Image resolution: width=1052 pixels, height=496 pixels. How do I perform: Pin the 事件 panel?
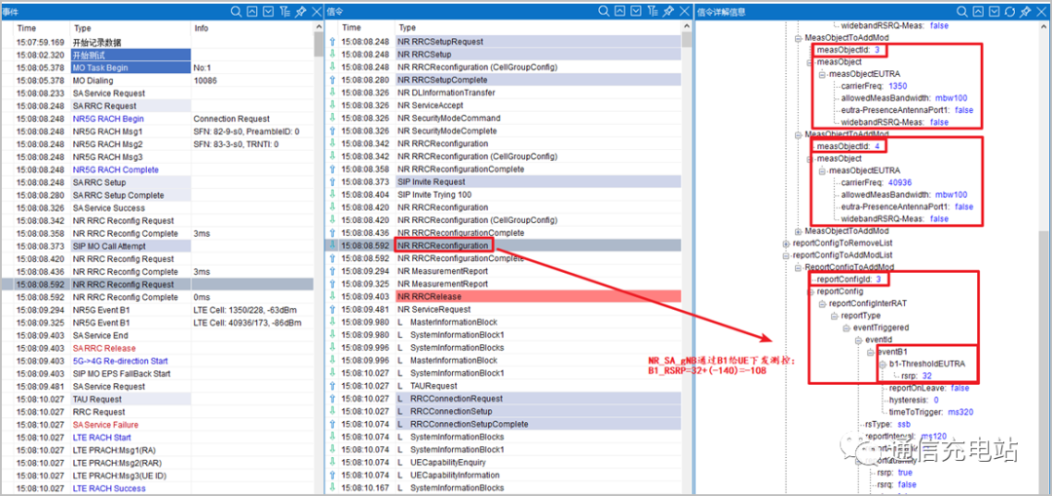(x=301, y=12)
